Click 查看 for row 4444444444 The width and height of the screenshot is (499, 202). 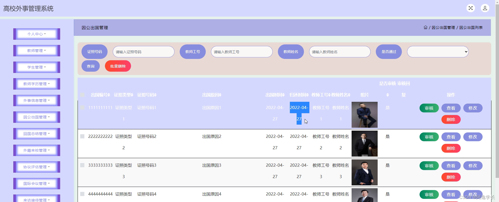[x=451, y=194]
